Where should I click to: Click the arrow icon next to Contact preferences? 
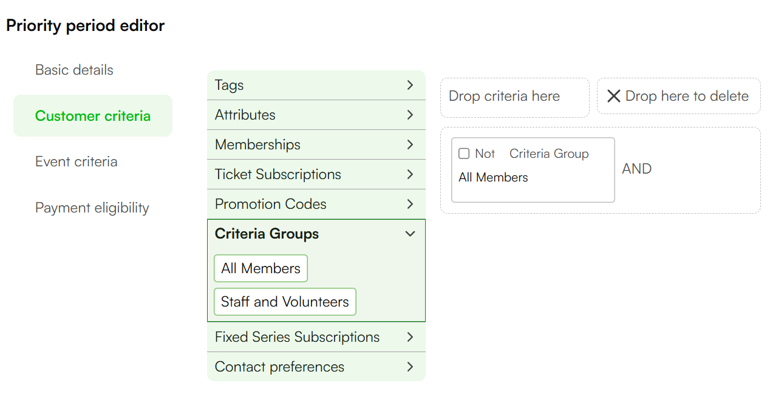(x=410, y=367)
